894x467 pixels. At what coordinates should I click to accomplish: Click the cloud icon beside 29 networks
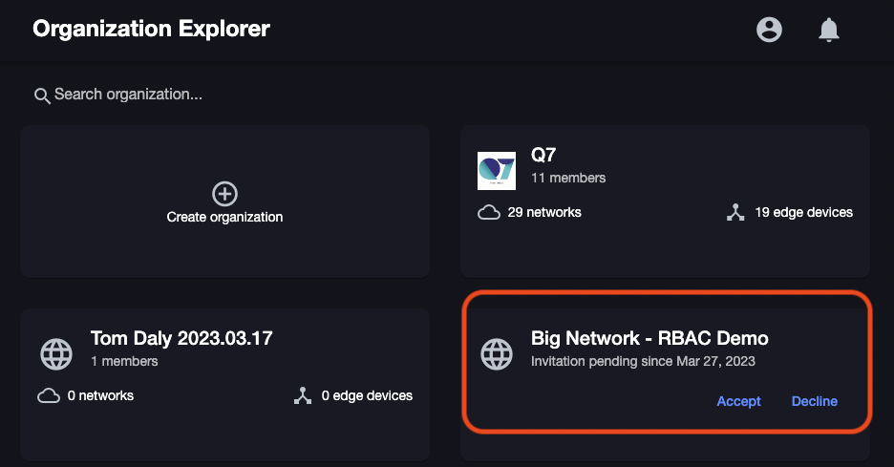pos(489,212)
